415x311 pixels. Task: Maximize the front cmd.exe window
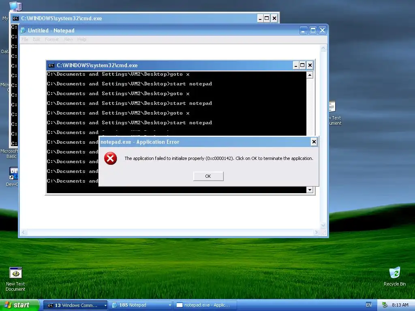(302, 65)
